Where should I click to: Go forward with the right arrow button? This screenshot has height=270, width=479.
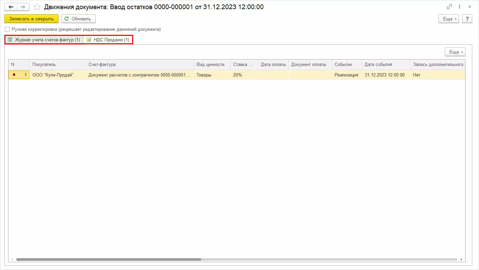click(23, 7)
